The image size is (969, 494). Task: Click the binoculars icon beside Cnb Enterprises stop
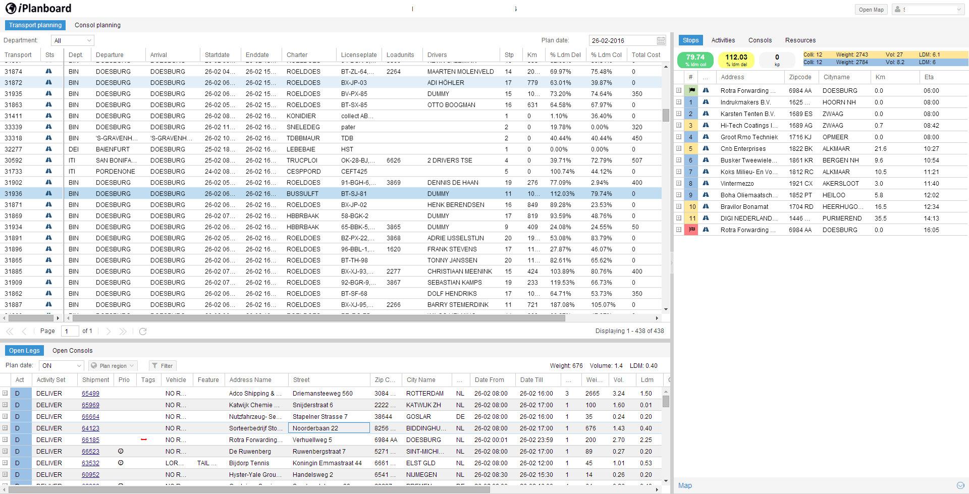click(x=706, y=148)
